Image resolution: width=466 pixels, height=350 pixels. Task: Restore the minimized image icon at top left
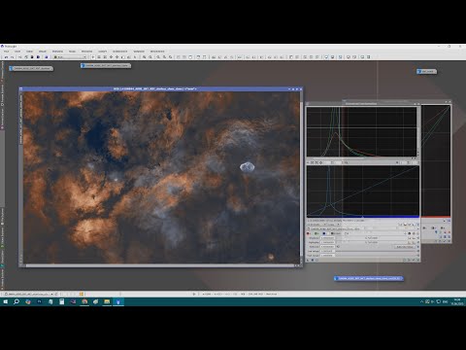tap(31, 68)
